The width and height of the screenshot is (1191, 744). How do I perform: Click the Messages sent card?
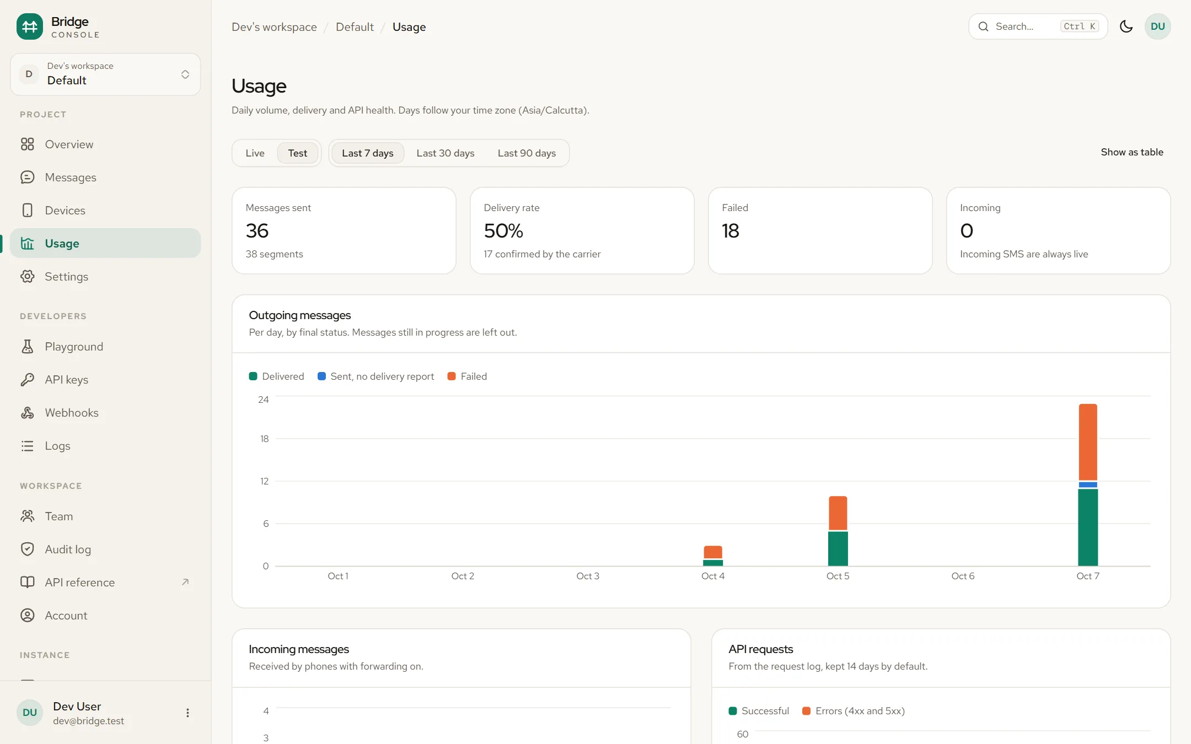[344, 230]
